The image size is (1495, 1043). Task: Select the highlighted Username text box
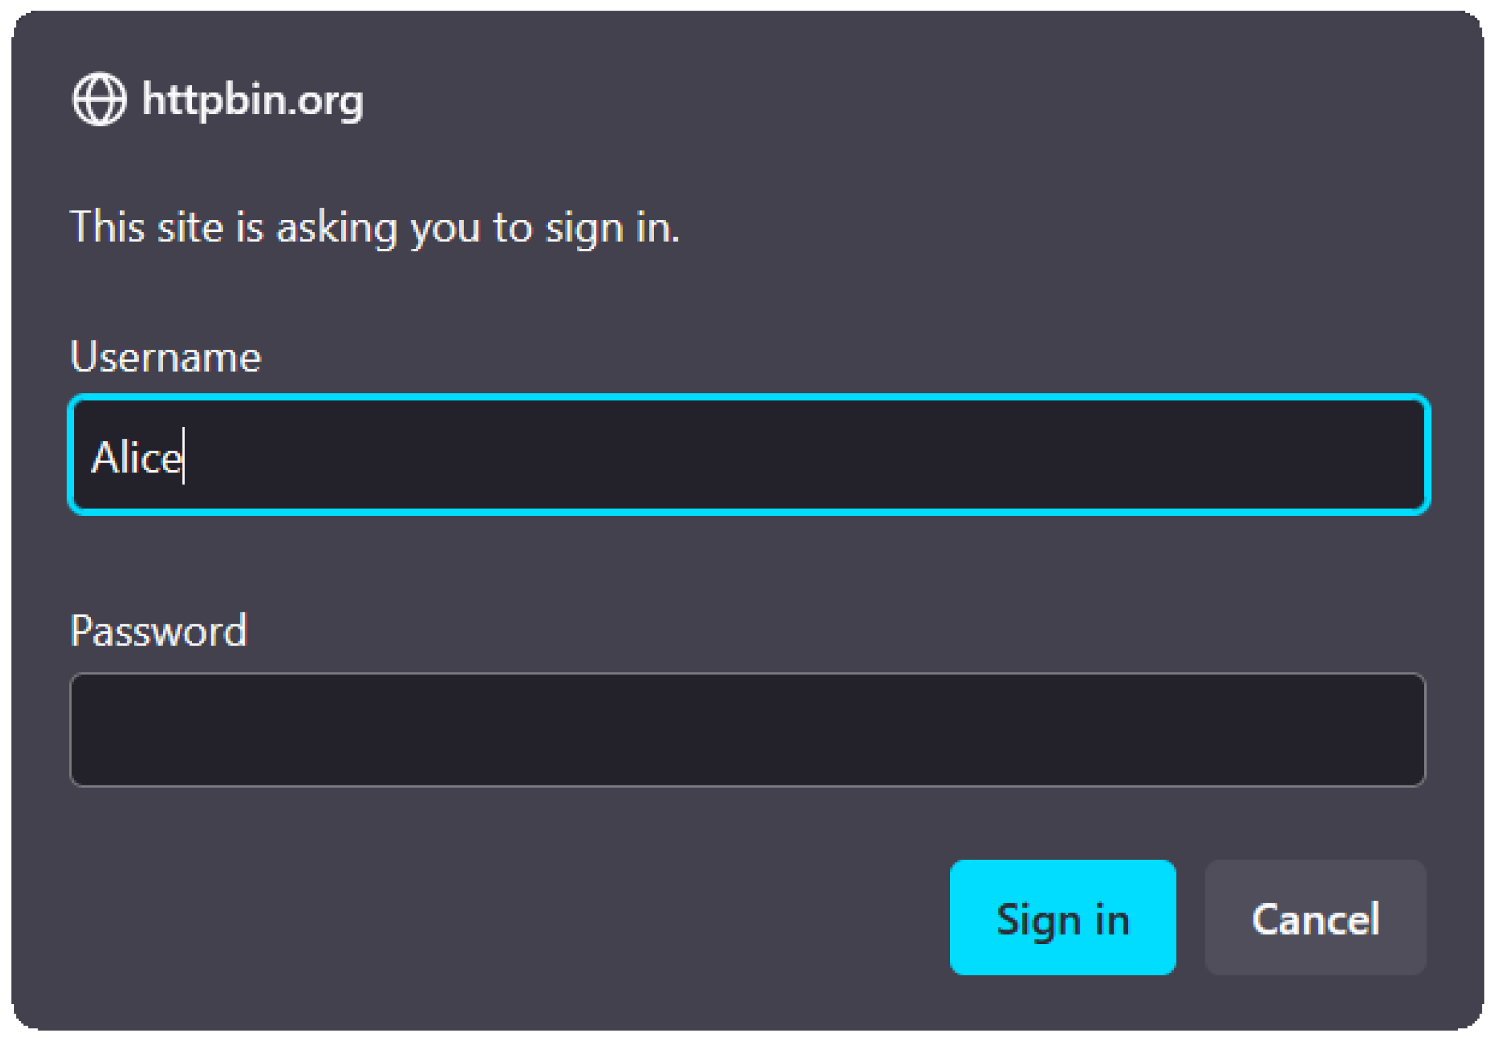point(749,455)
